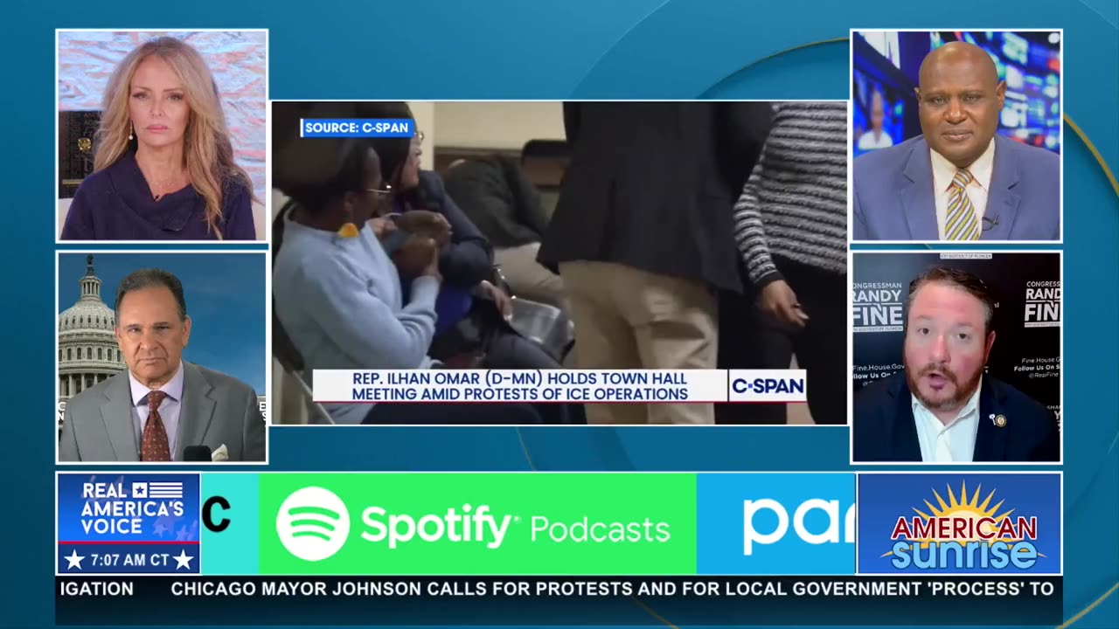
Task: Select the video feed of man with striped tie
Action: coord(956,135)
